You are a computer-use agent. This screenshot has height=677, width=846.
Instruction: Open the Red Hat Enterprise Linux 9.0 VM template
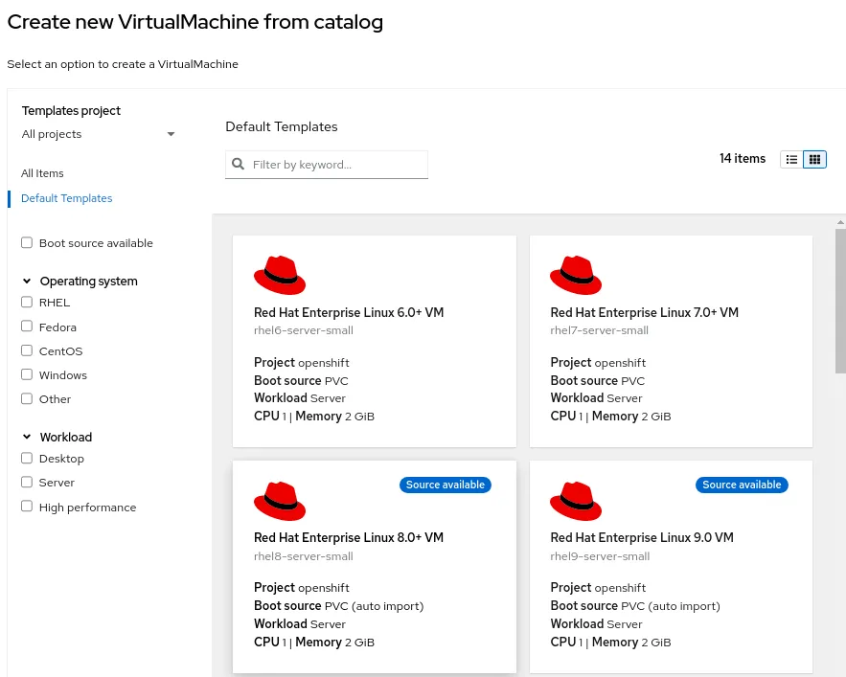pyautogui.click(x=644, y=537)
